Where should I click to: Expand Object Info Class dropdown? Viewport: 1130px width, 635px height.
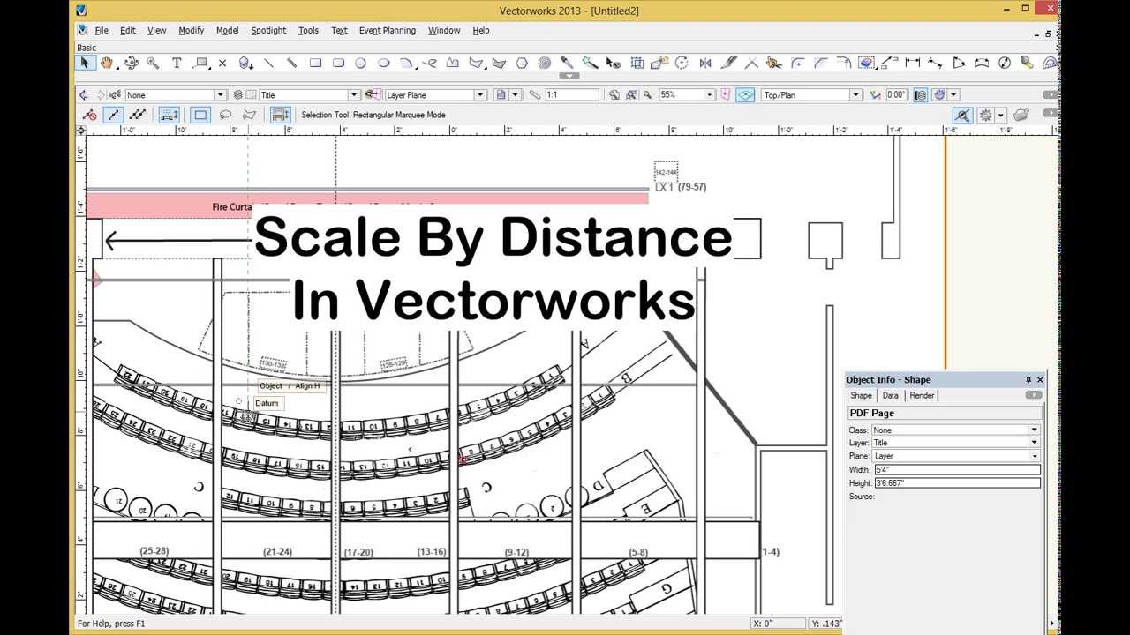pyautogui.click(x=955, y=430)
